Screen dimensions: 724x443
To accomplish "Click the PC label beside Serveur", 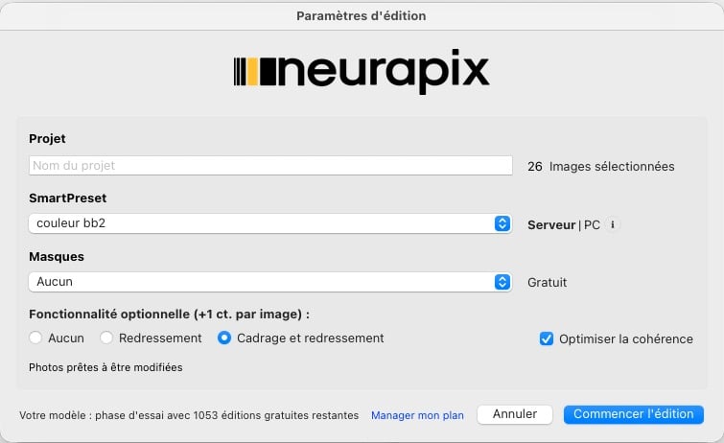I will [x=592, y=225].
